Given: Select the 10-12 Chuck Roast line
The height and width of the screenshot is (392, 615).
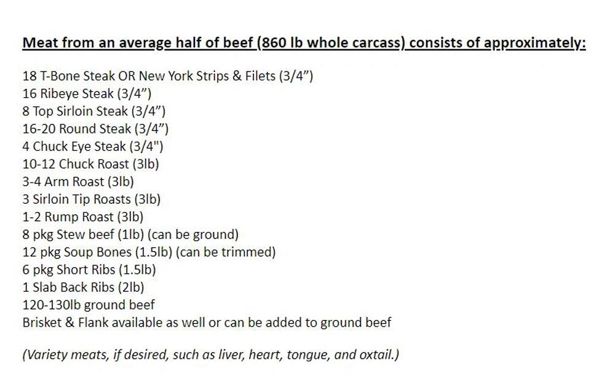Looking at the screenshot, I should pos(92,164).
